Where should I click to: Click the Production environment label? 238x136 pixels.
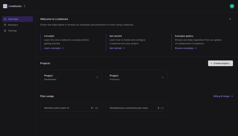[x=115, y=79]
